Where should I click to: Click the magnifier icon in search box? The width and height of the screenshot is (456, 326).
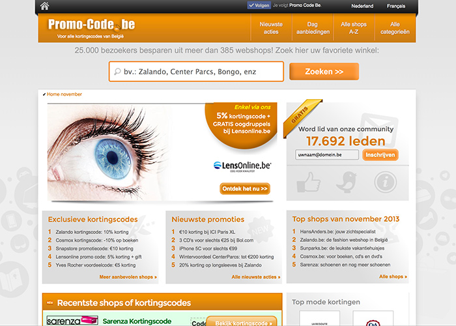(117, 71)
